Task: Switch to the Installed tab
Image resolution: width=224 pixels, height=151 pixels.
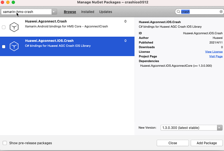Action: pos(88,12)
